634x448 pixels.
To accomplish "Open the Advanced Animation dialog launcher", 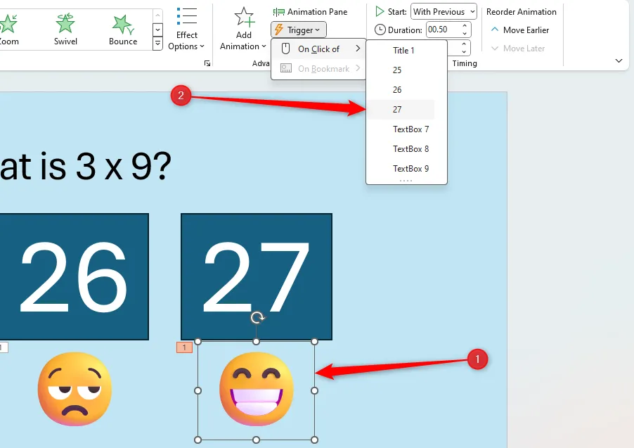I will coord(207,63).
